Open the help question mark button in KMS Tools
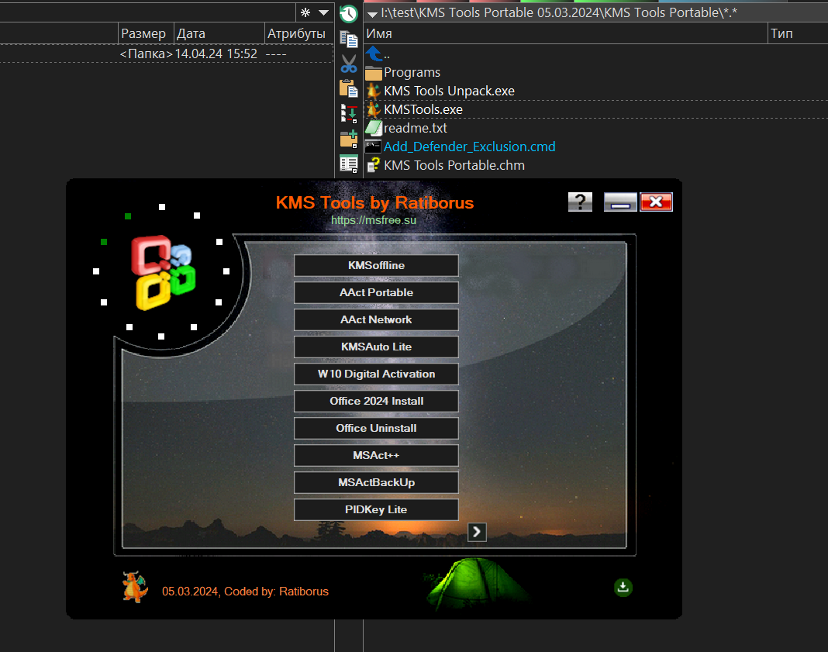Screen dimensions: 828x652 tap(580, 202)
